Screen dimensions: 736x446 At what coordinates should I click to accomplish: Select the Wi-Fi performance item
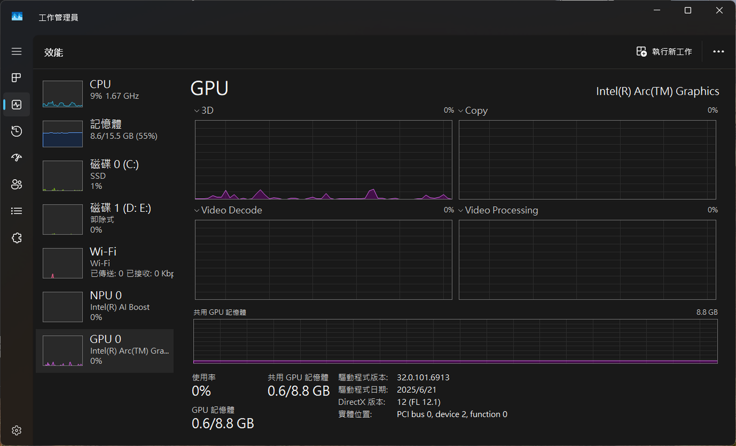coord(105,263)
